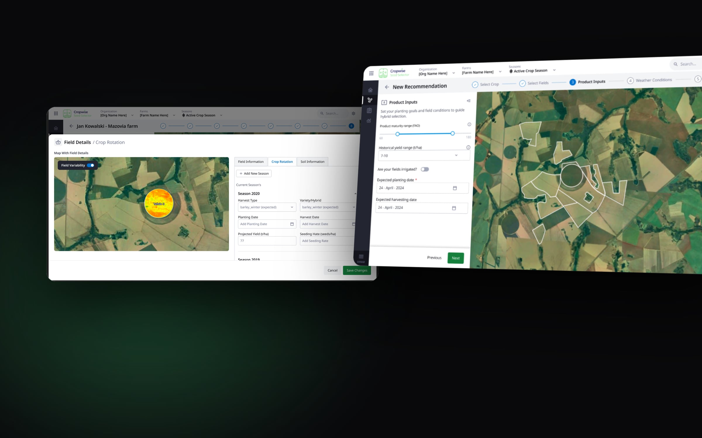Open Variety/Hybrid dropdown
This screenshot has width=702, height=438.
click(x=328, y=207)
